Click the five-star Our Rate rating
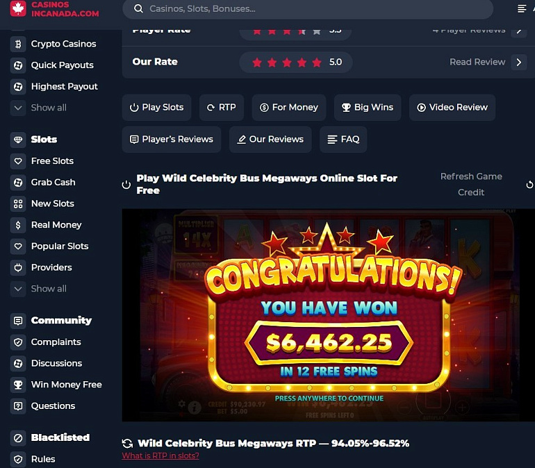The image size is (535, 468). click(295, 62)
